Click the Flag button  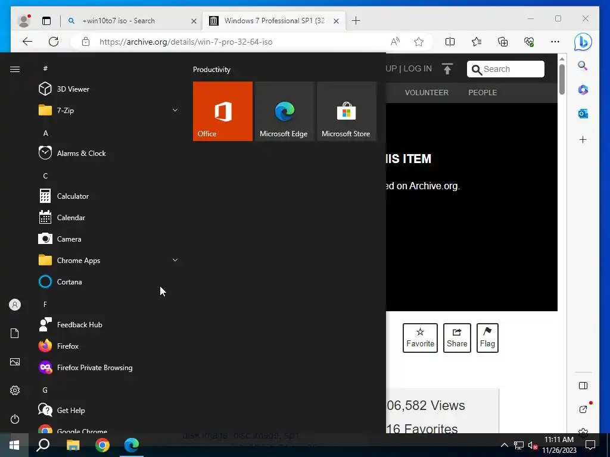(x=487, y=338)
